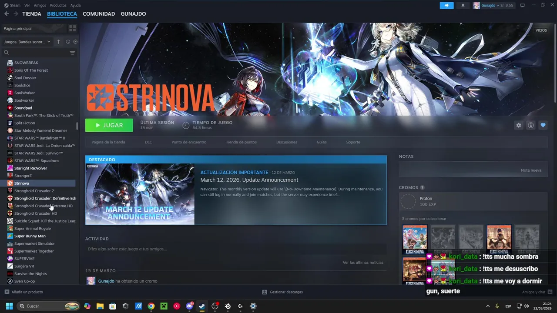Open Microsoft Store from taskbar
Image resolution: width=557 pixels, height=313 pixels.
tap(113, 306)
